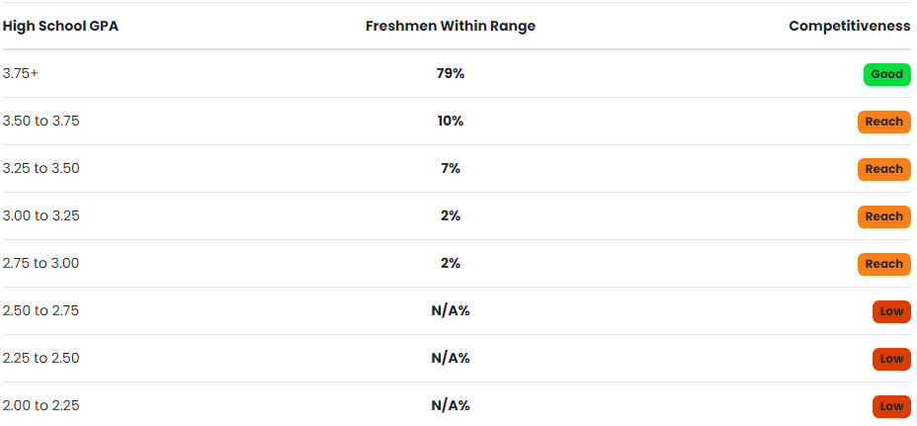The height and width of the screenshot is (426, 917).
Task: Click N/A% value in 2.50 to 2.75 row
Action: (451, 310)
